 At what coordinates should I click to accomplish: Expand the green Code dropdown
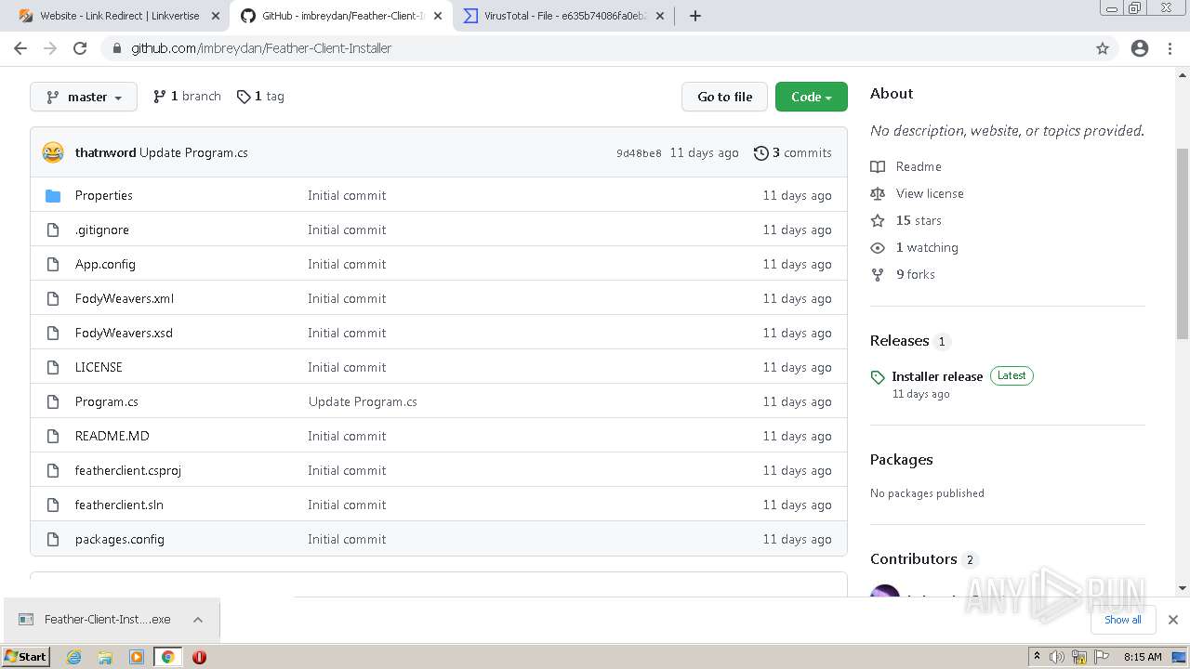[x=812, y=97]
